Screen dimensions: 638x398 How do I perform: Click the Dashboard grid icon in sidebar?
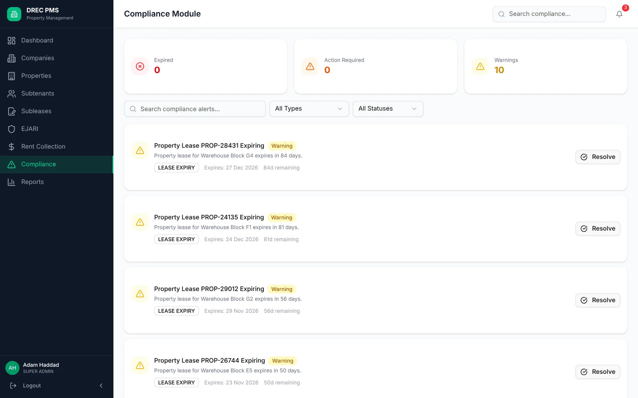click(x=12, y=40)
